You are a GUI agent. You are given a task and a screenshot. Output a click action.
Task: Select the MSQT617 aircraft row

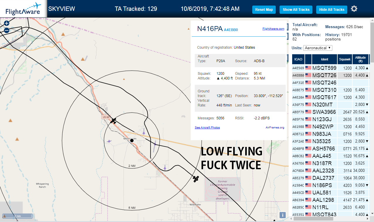330,97
